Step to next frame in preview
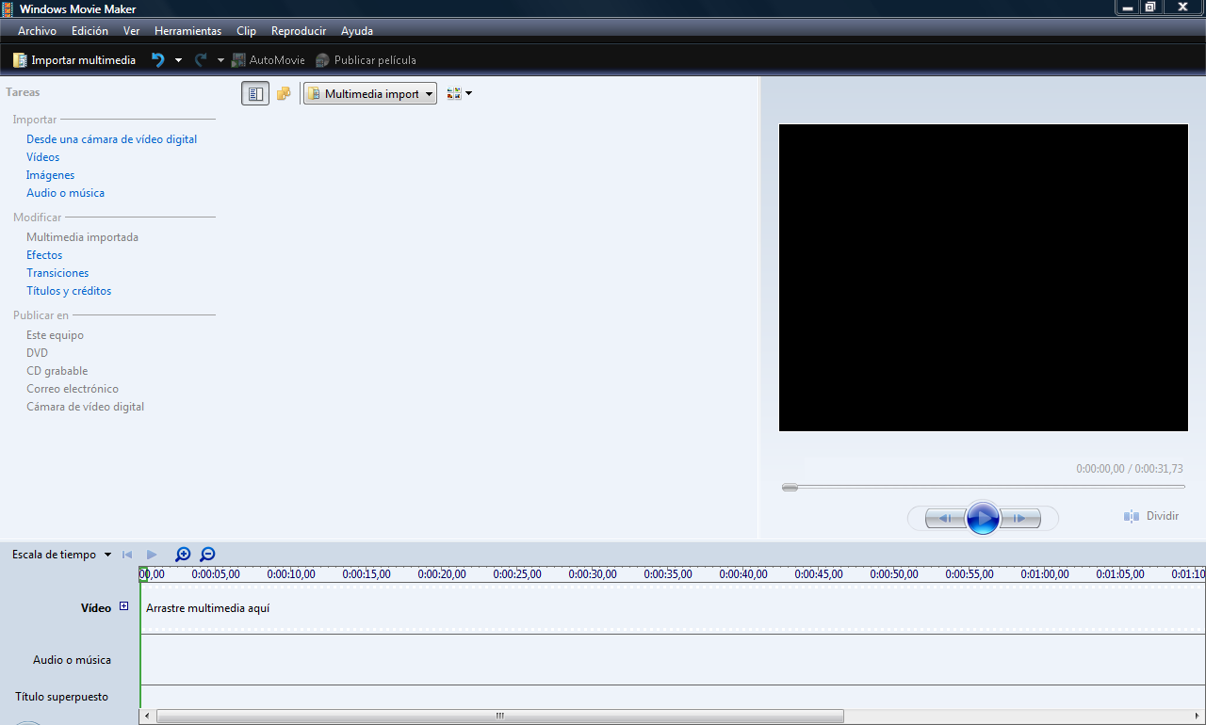Image resolution: width=1206 pixels, height=725 pixels. tap(1020, 518)
